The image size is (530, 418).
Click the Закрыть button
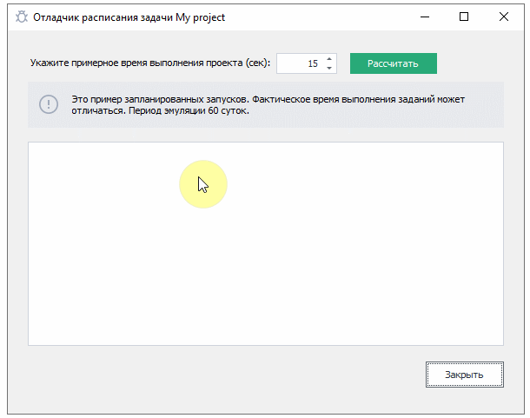coord(465,375)
